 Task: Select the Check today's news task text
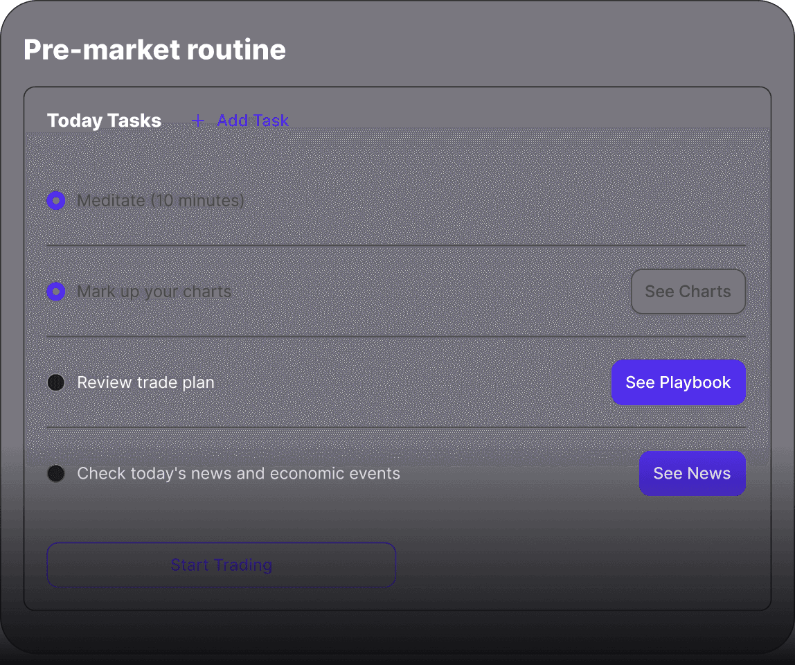(238, 473)
